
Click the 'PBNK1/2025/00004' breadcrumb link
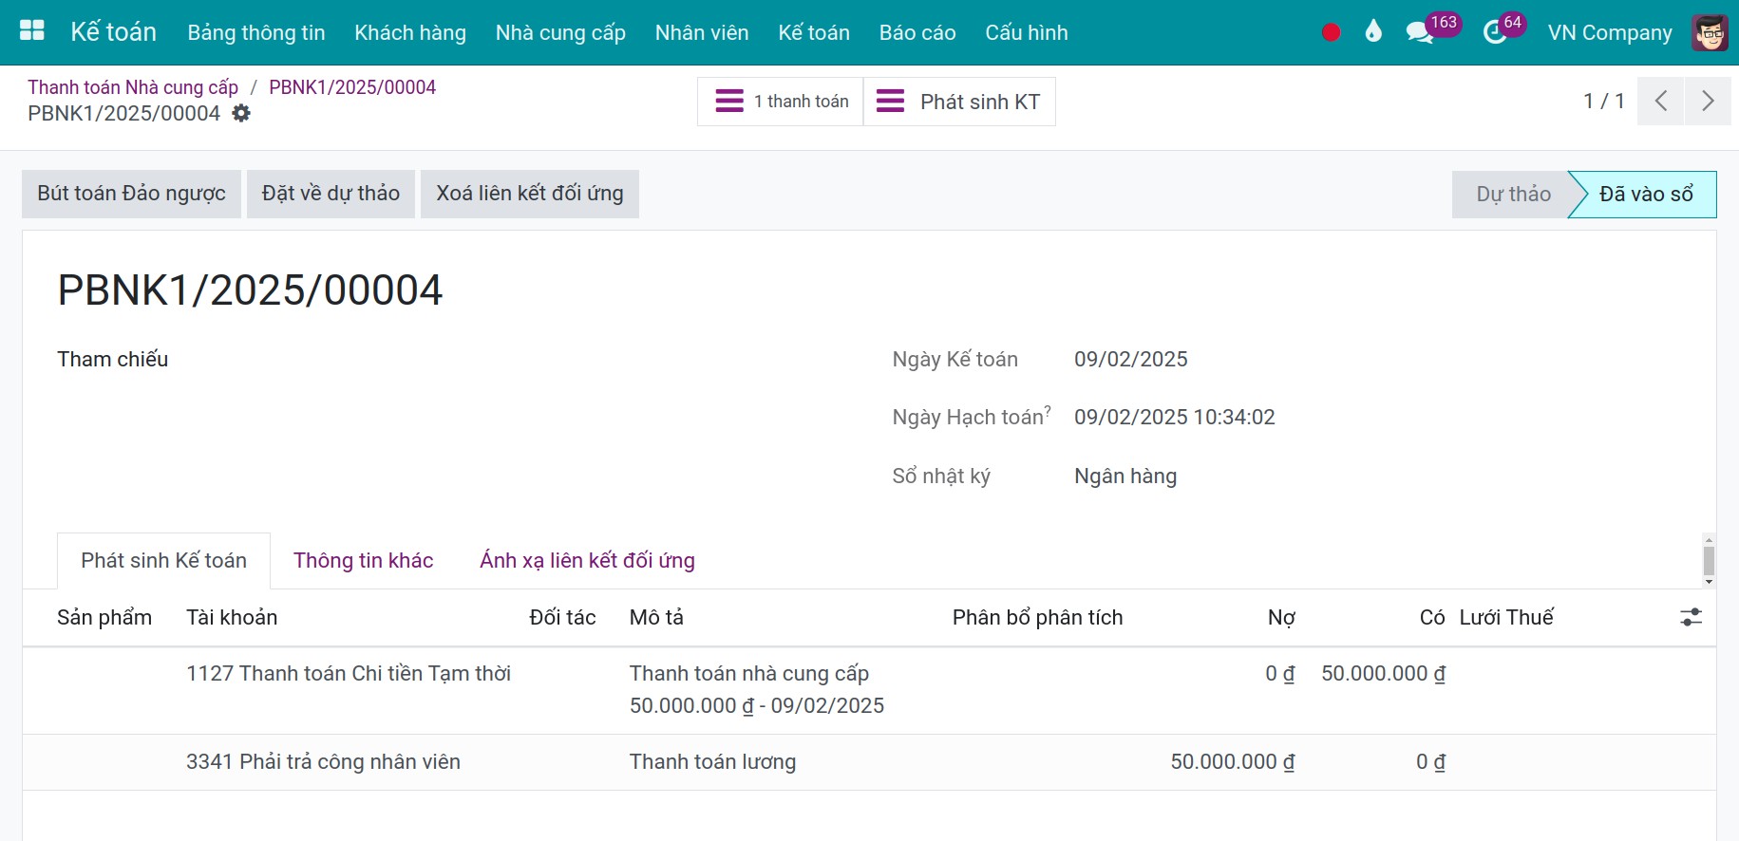point(352,87)
